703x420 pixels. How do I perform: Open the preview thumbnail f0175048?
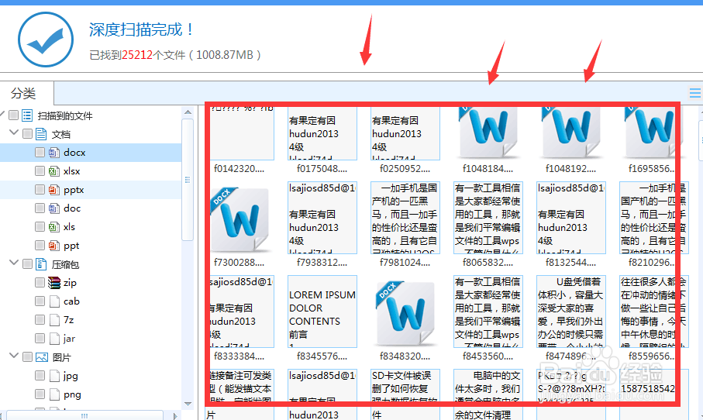tap(322, 133)
